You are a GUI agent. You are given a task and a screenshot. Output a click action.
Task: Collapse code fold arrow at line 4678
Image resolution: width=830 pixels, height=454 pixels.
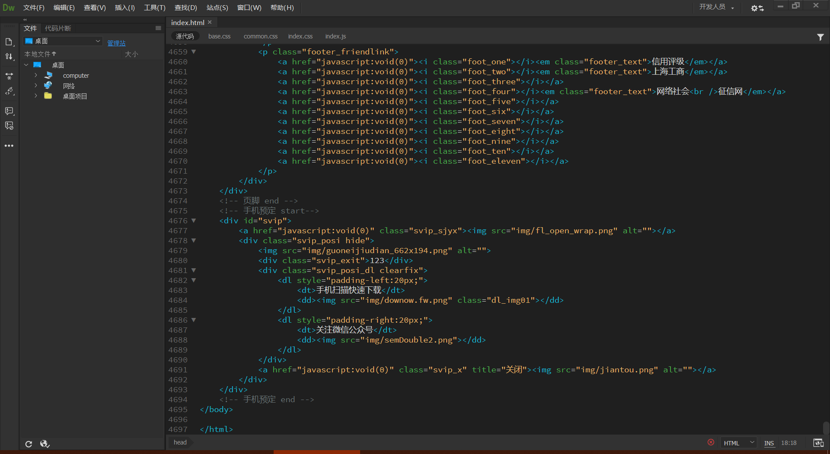coord(194,241)
